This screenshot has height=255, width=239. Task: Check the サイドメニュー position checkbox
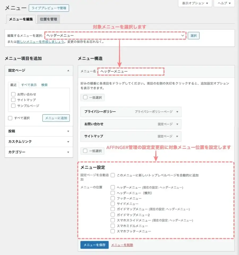coord(113,204)
